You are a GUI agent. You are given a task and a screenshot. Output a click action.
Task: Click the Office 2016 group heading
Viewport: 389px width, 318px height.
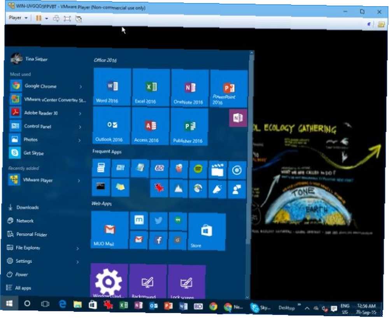105,60
